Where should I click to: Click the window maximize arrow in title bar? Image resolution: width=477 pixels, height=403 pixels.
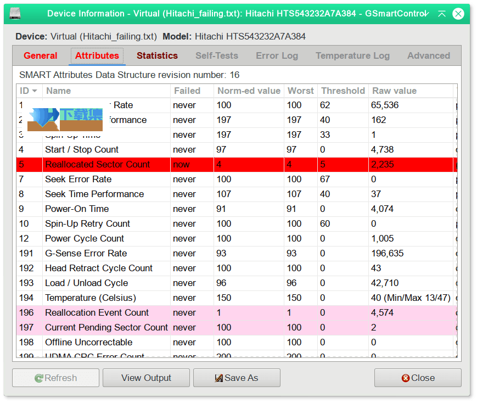[x=442, y=14]
